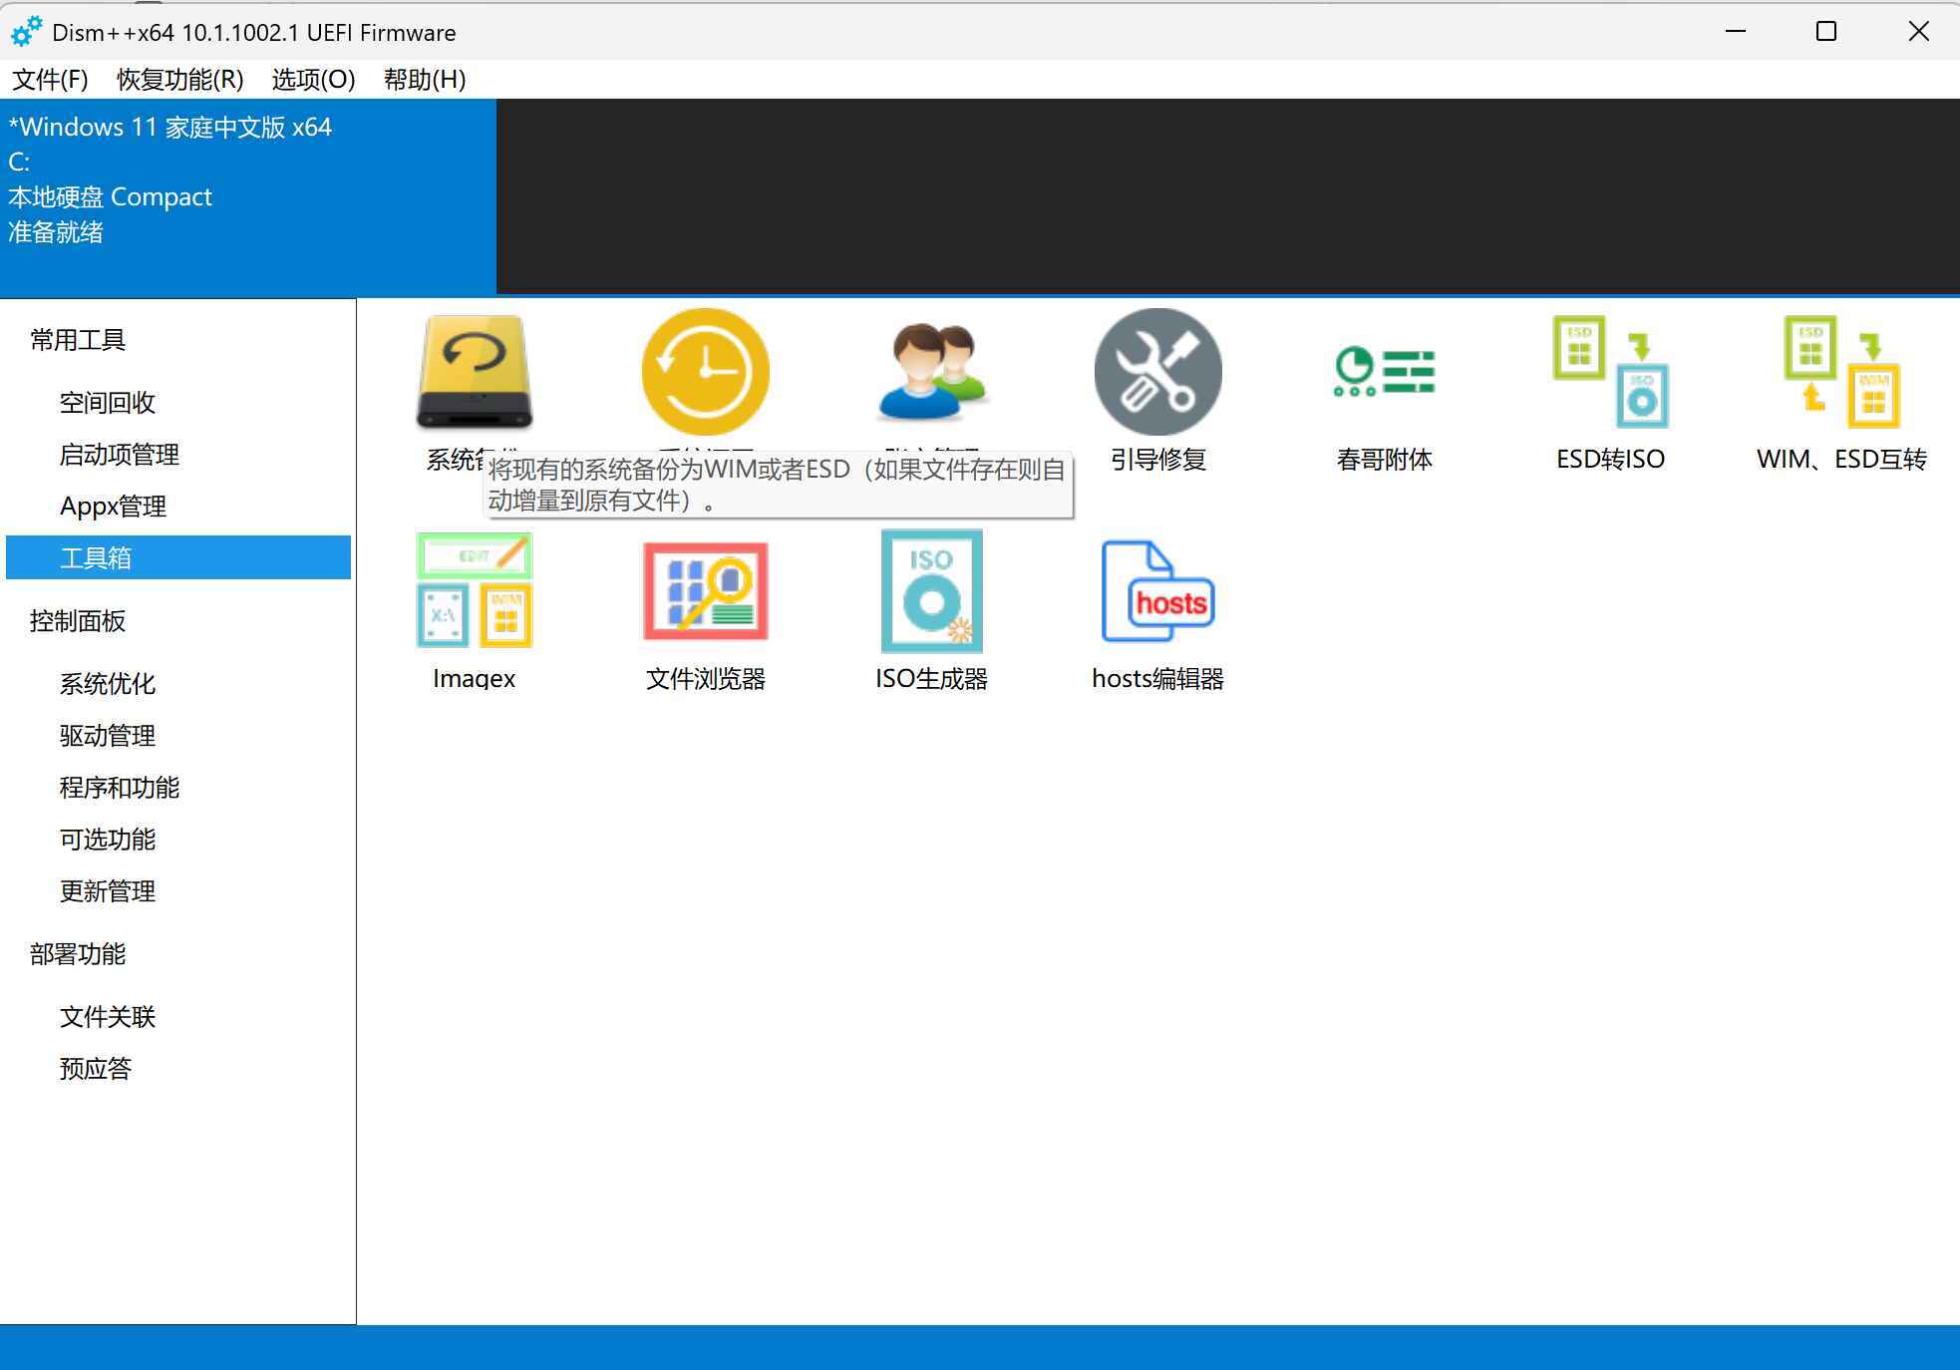
Task: Launch 引导修复 boot repair
Action: tap(1156, 371)
